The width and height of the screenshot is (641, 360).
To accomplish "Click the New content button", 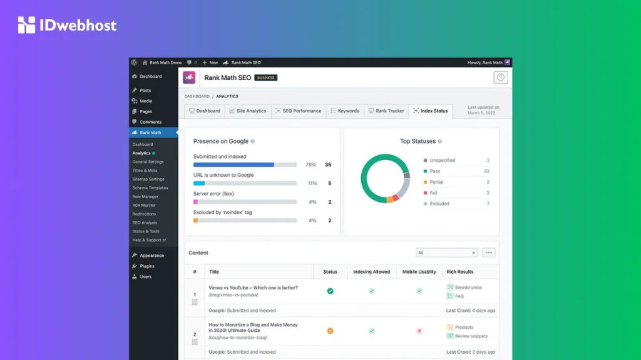I will click(210, 62).
